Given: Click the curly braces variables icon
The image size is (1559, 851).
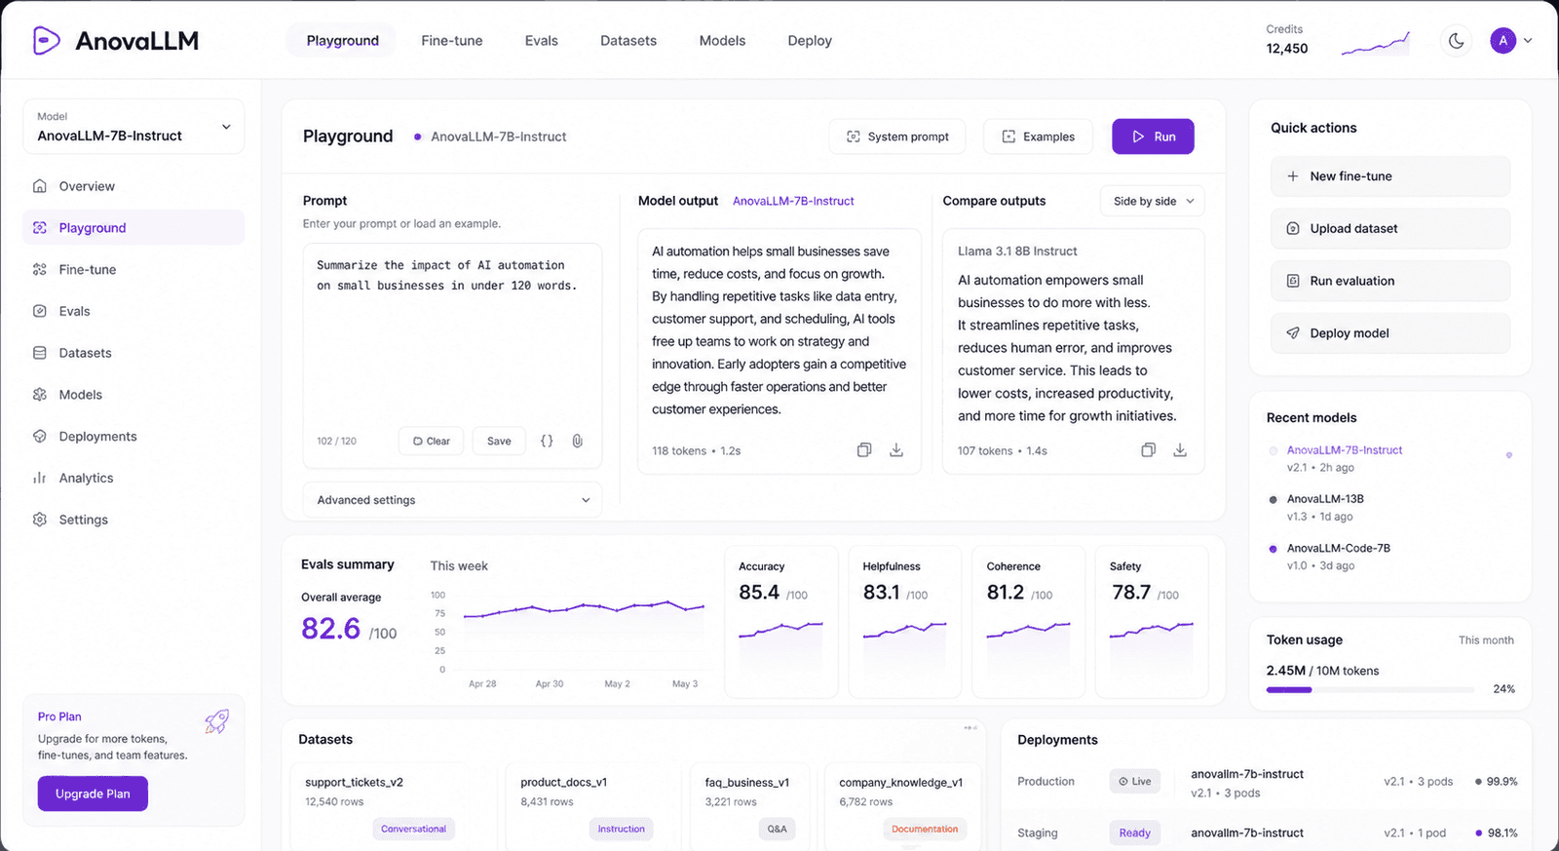Looking at the screenshot, I should [x=547, y=442].
